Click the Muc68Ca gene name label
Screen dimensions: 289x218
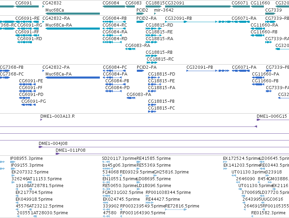pyautogui.click(x=55, y=10)
